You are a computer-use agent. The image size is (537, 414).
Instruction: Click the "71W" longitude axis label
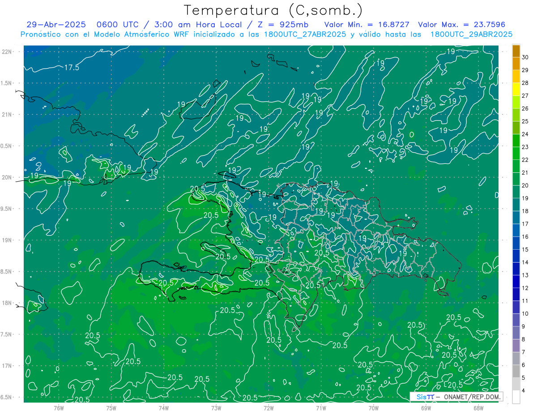tap(321, 408)
